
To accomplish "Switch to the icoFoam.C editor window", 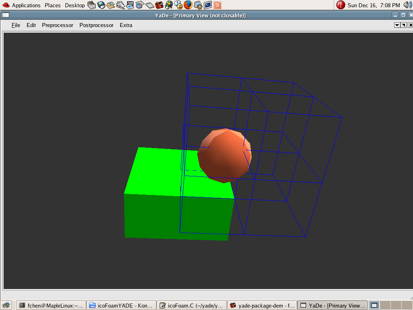I will click(192, 305).
